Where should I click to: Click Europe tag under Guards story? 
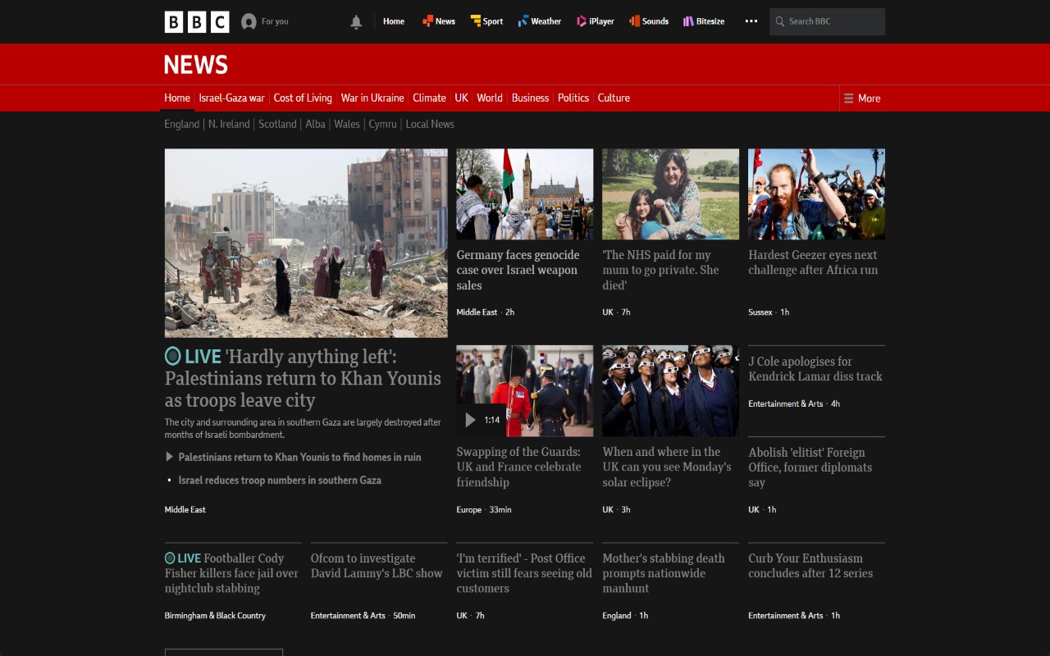pyautogui.click(x=469, y=510)
